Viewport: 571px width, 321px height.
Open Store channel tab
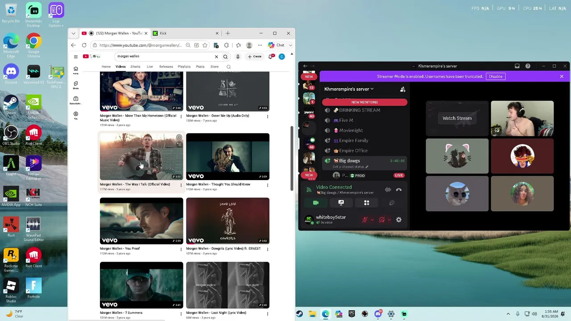click(x=215, y=67)
